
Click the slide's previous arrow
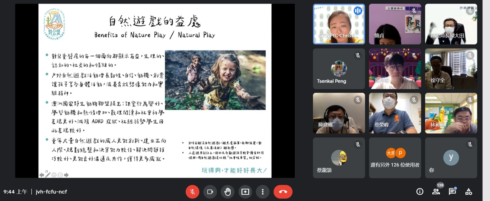pos(42,175)
